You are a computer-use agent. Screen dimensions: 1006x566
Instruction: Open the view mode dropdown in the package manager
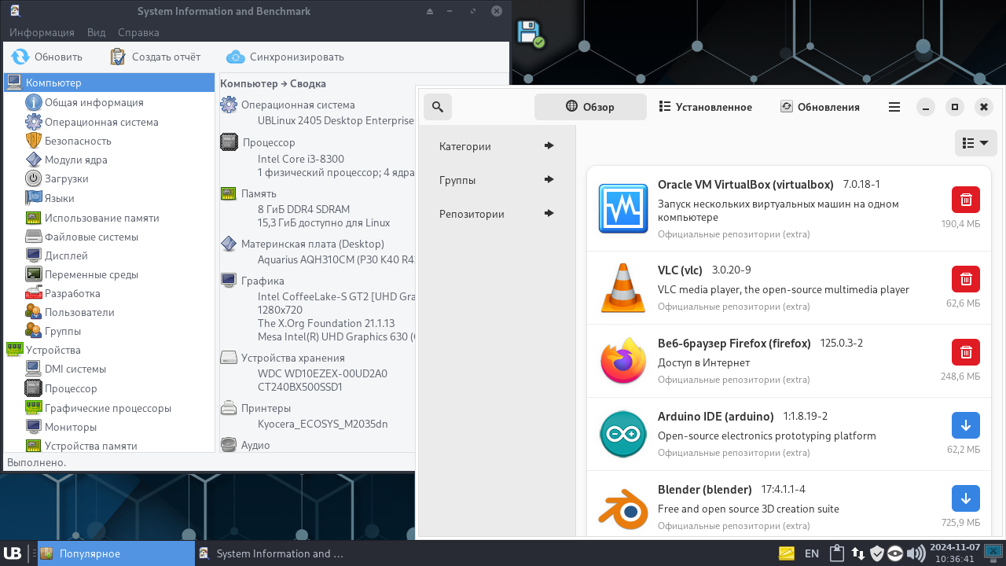[975, 142]
